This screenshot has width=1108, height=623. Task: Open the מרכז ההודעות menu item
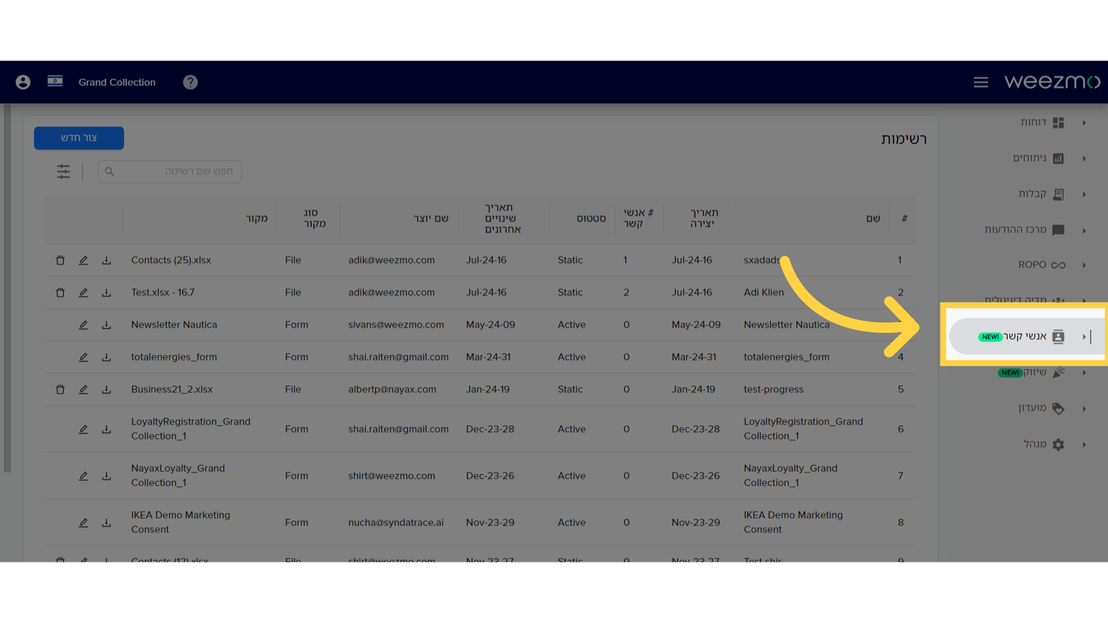coord(1024,230)
